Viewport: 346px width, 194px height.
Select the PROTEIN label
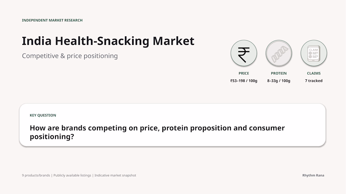tap(279, 73)
